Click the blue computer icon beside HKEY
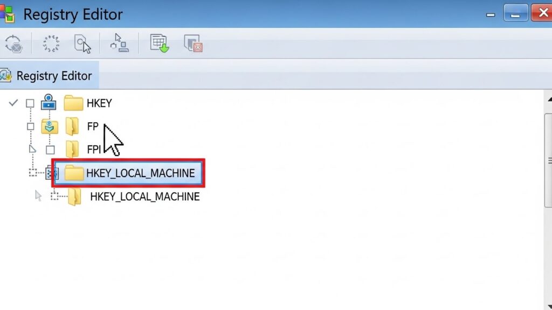 (x=49, y=102)
